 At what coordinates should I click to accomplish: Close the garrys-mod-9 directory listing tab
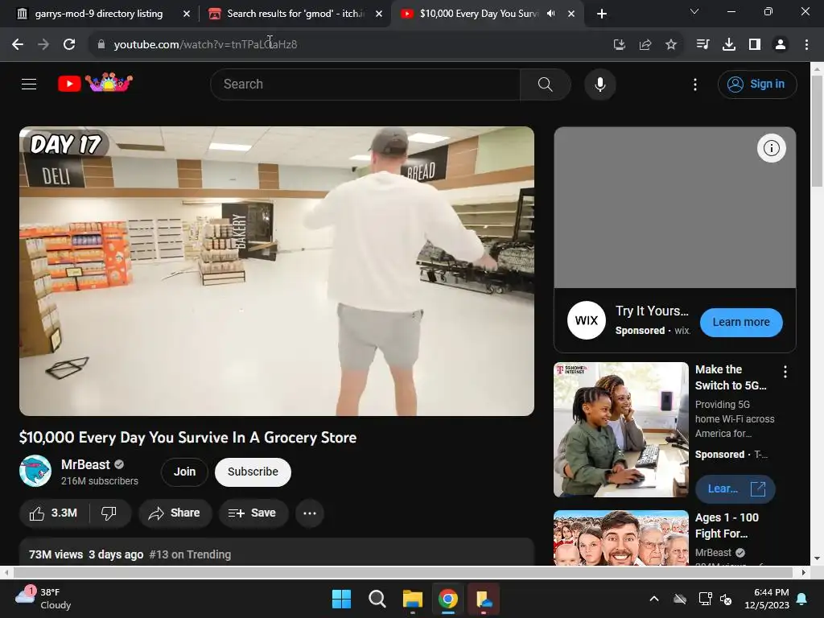(186, 14)
